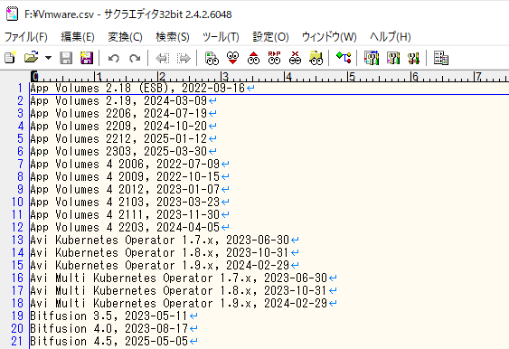Select line number 21 in the gutter

(17, 341)
